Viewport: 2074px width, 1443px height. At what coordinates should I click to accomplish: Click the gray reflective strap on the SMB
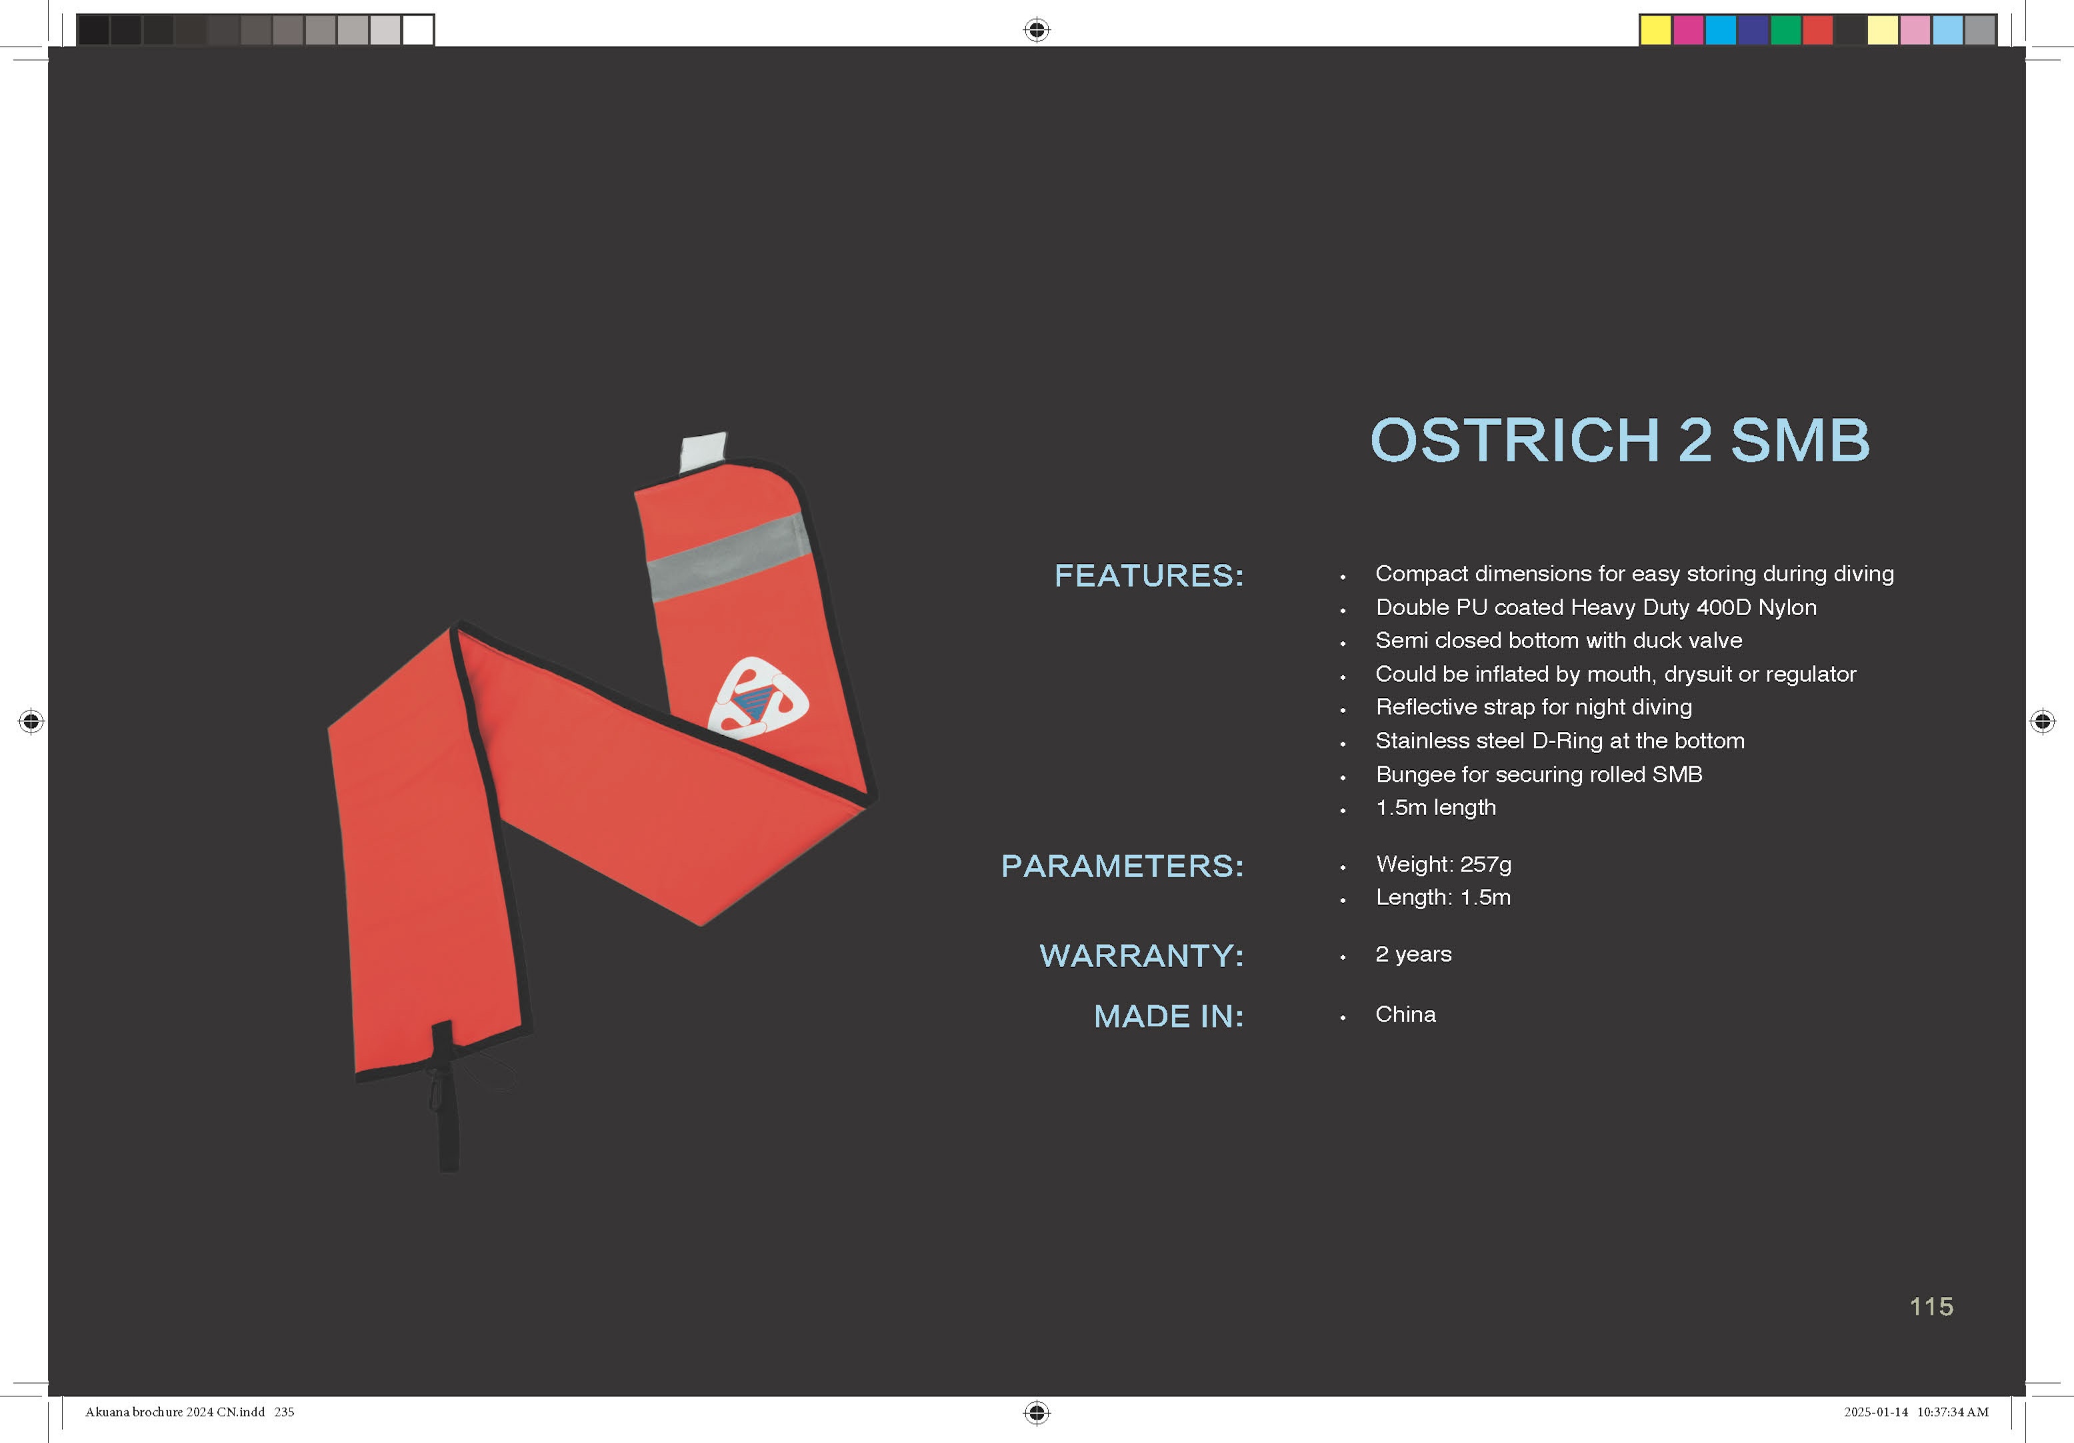coord(727,558)
